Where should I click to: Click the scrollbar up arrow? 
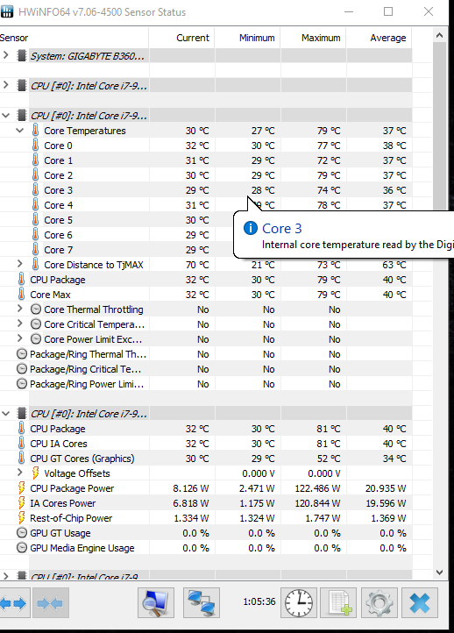click(439, 36)
